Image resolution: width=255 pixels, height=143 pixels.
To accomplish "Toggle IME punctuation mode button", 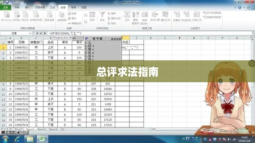I will pos(22,132).
